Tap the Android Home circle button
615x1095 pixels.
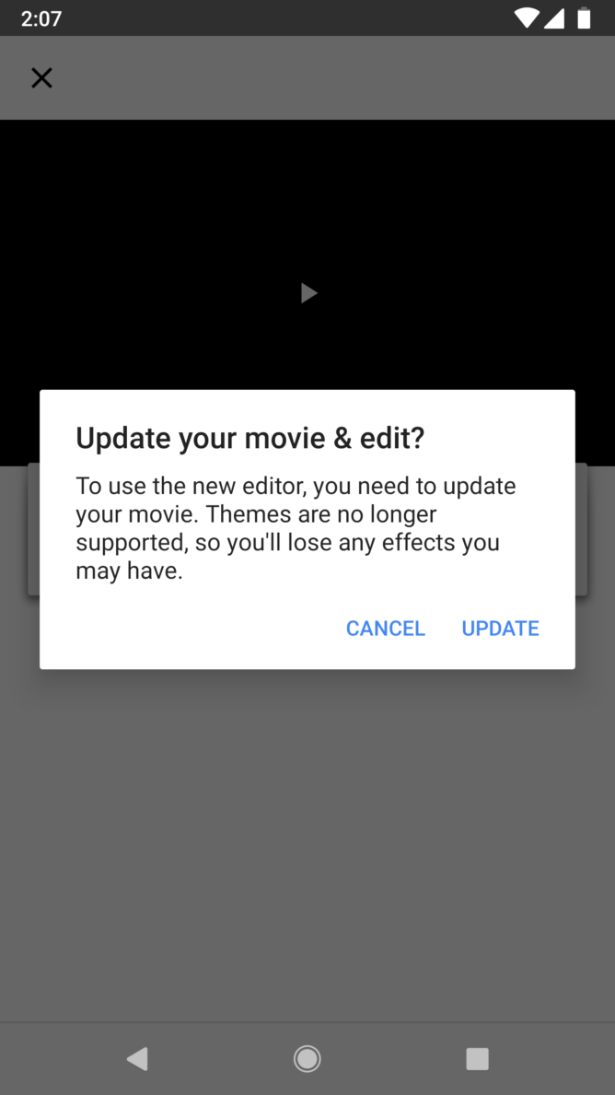307,1059
